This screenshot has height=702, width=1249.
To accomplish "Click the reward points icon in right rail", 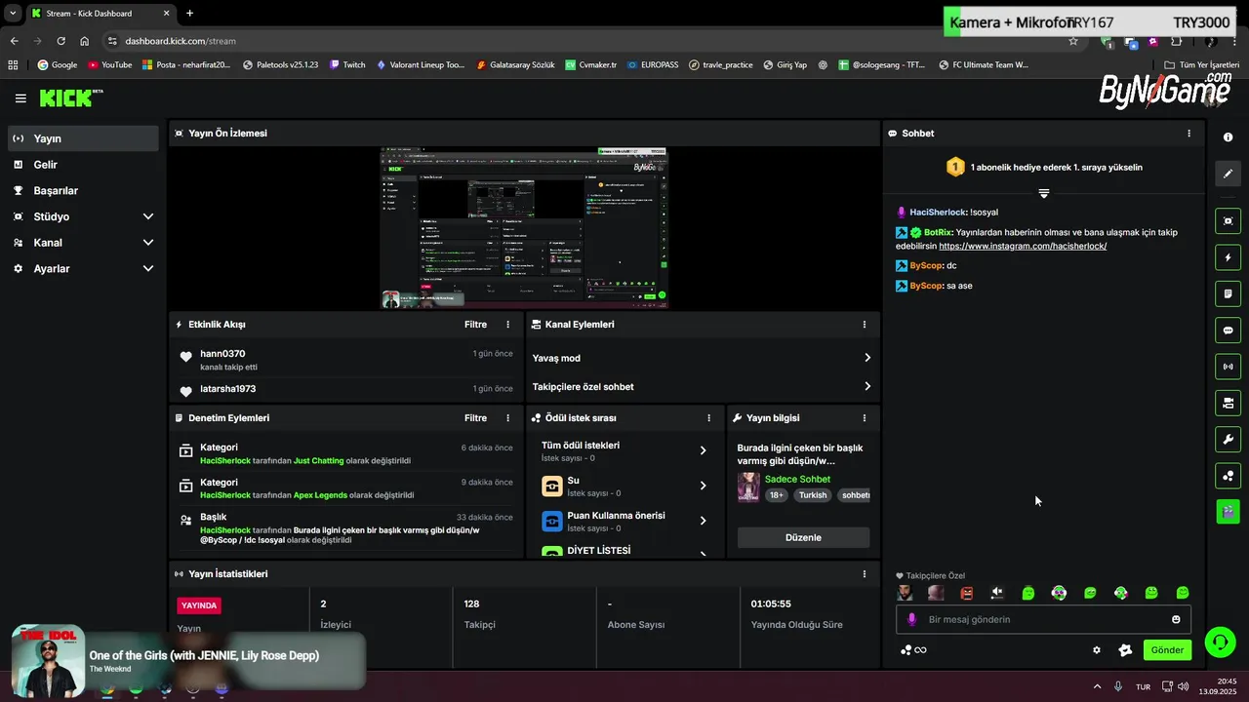I will (1229, 476).
